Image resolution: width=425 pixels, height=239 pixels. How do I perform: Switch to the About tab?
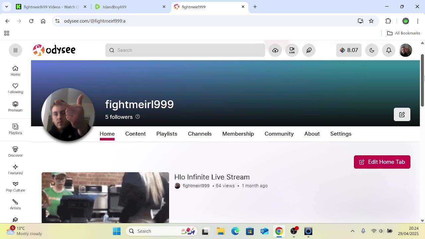click(x=312, y=134)
